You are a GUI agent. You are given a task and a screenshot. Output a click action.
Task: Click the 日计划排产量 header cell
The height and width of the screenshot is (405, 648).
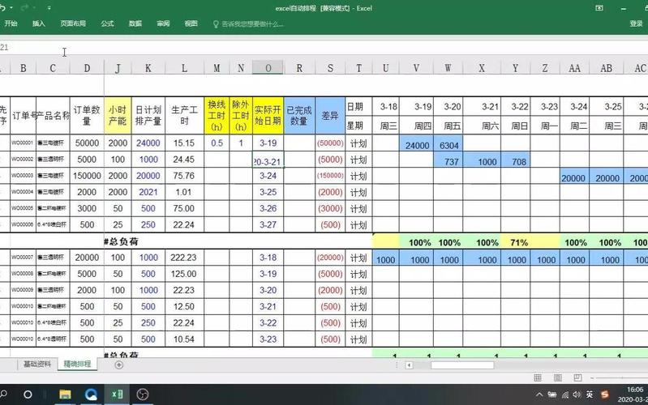click(x=148, y=115)
